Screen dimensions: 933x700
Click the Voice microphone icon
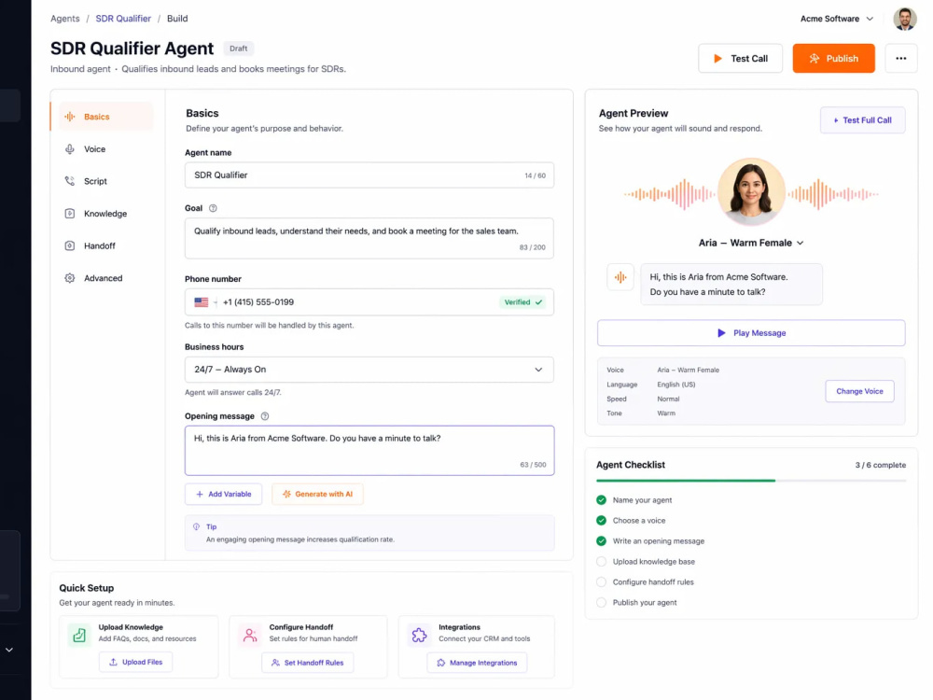coord(70,148)
